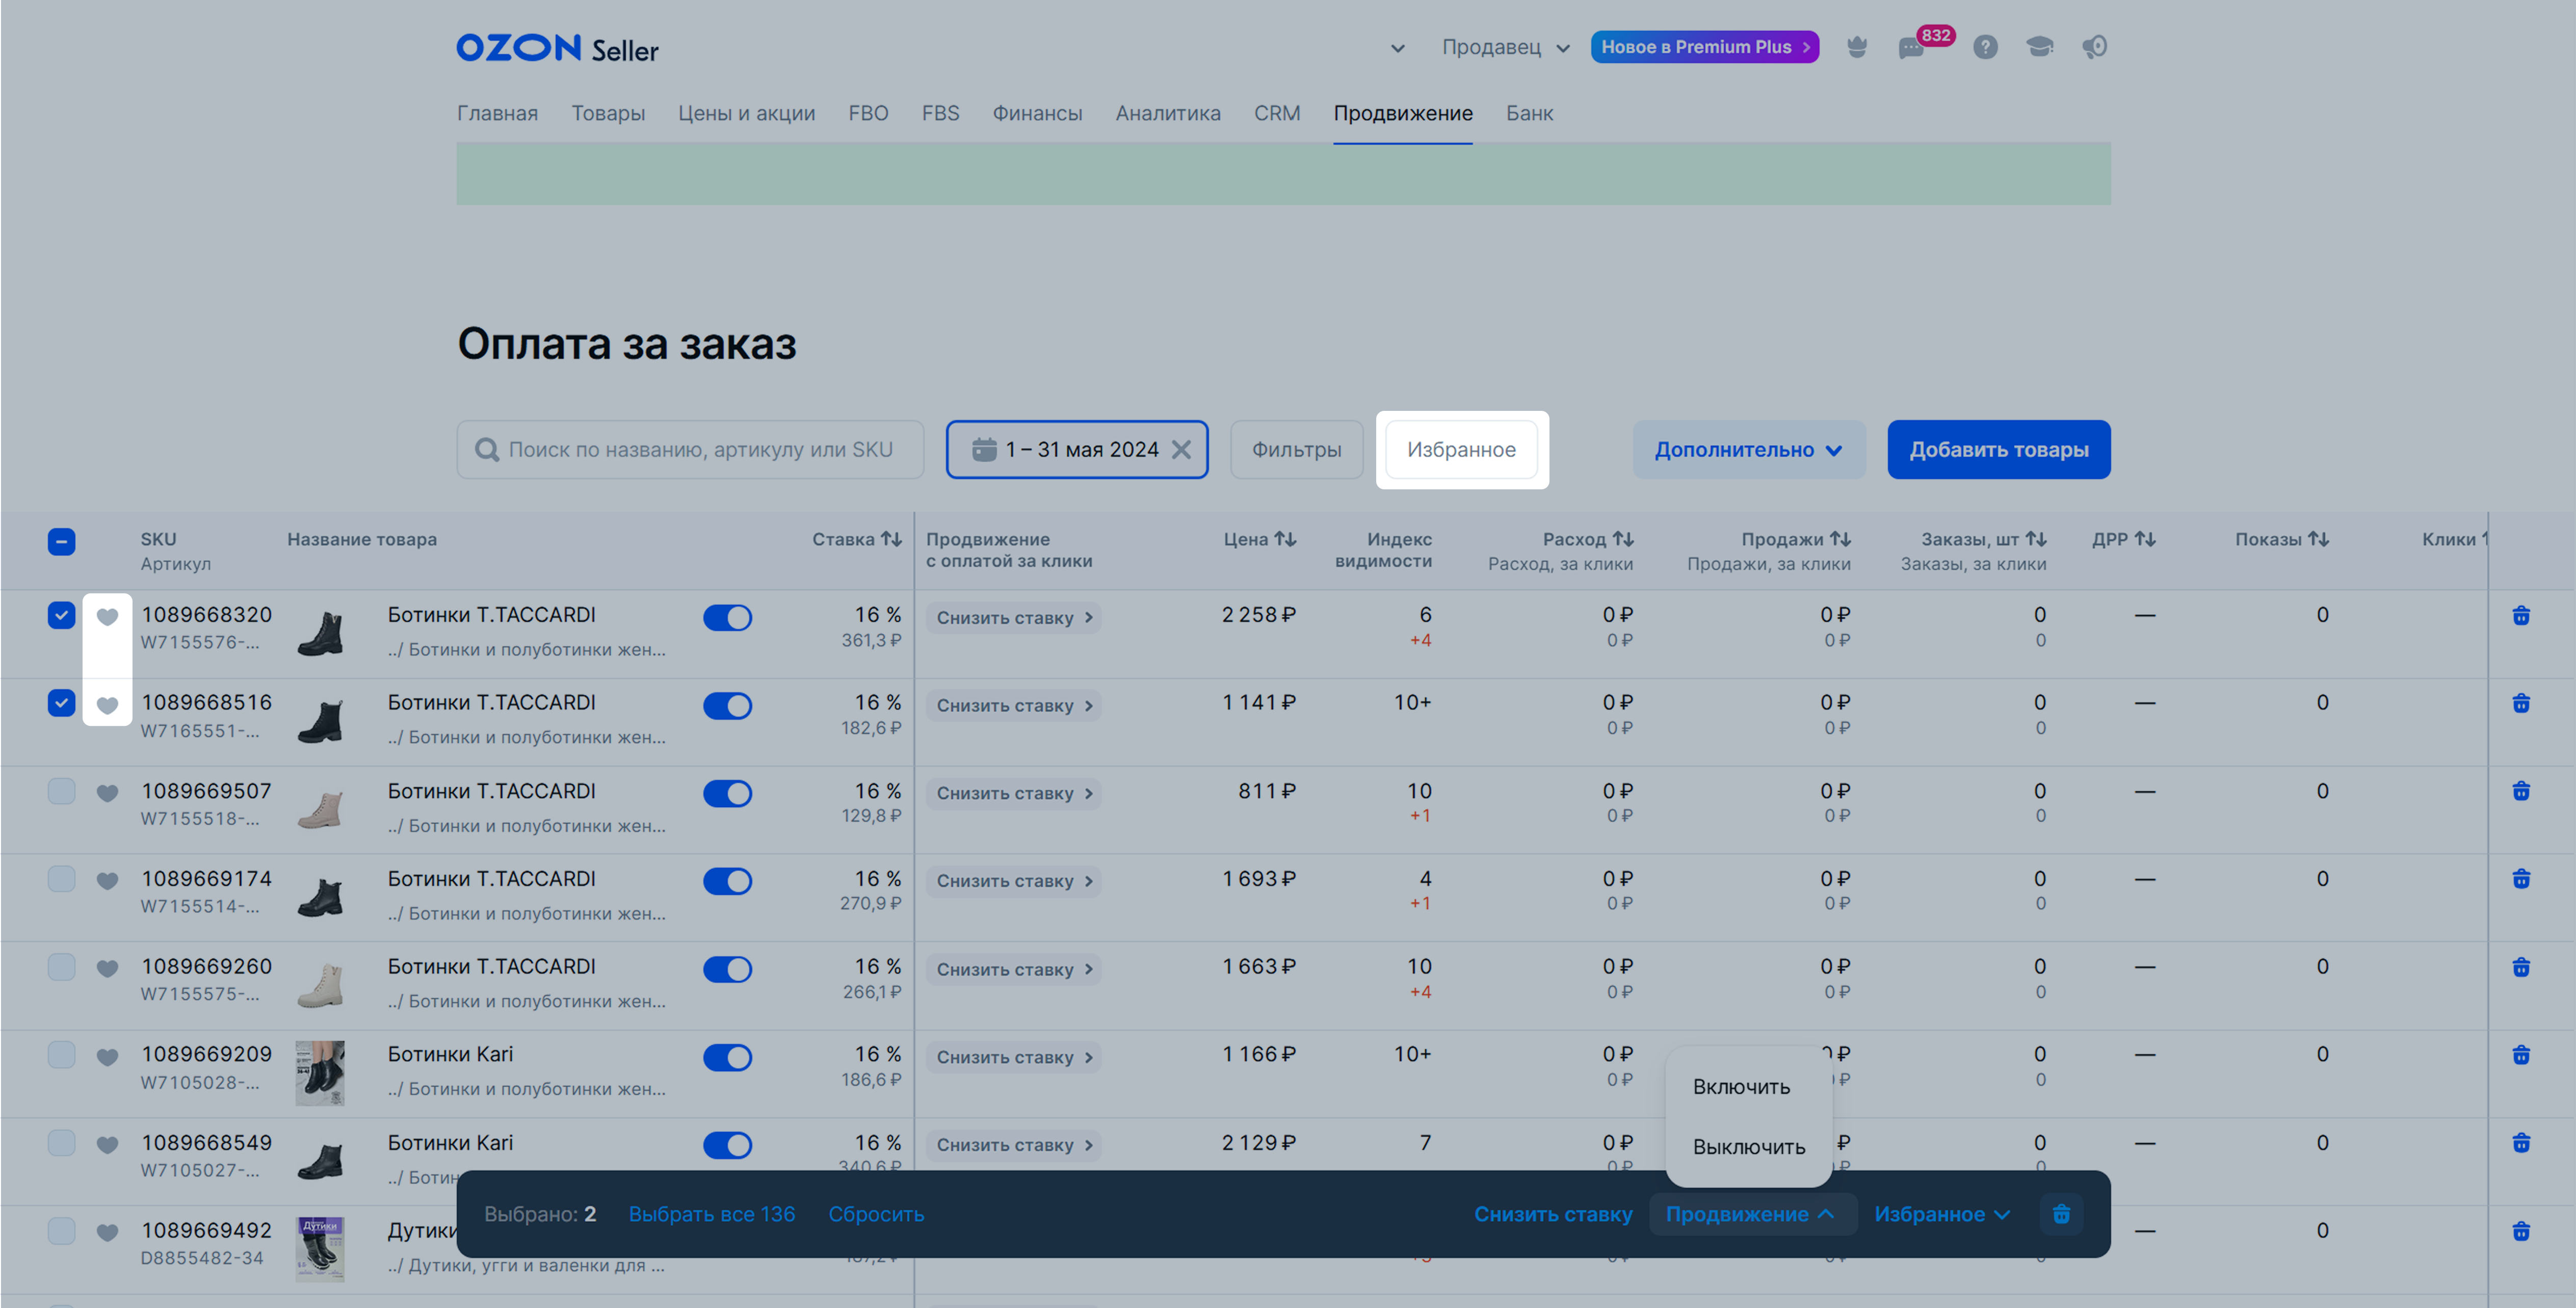This screenshot has height=1308, width=2576.
Task: Open the Дополнительно dropdown
Action: (x=1748, y=450)
